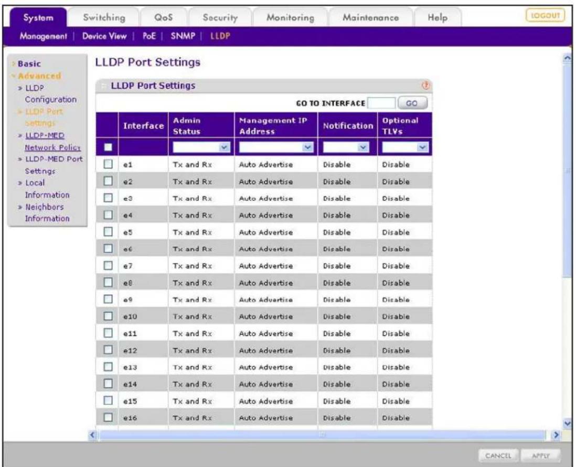Image resolution: width=576 pixels, height=467 pixels.
Task: Click the help question mark icon
Action: (425, 85)
